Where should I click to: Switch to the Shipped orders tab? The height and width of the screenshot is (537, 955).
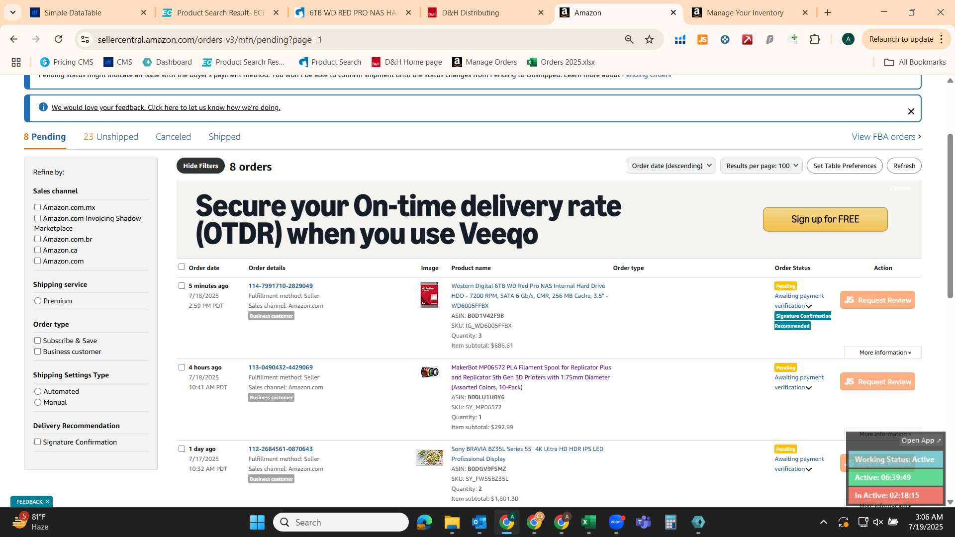224,137
